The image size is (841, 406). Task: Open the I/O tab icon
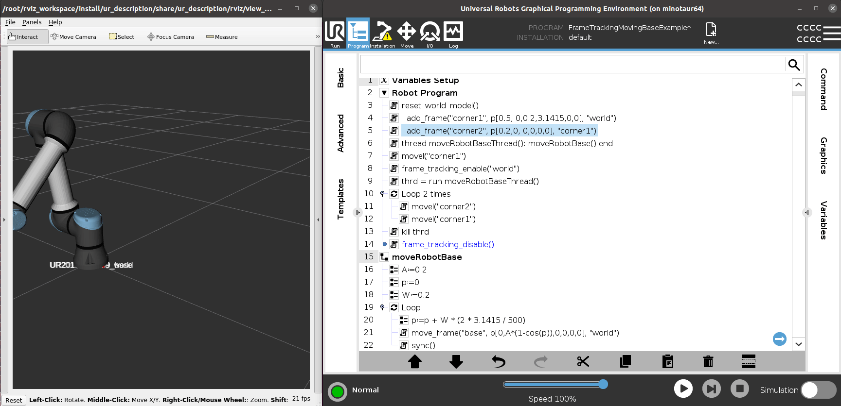point(430,34)
